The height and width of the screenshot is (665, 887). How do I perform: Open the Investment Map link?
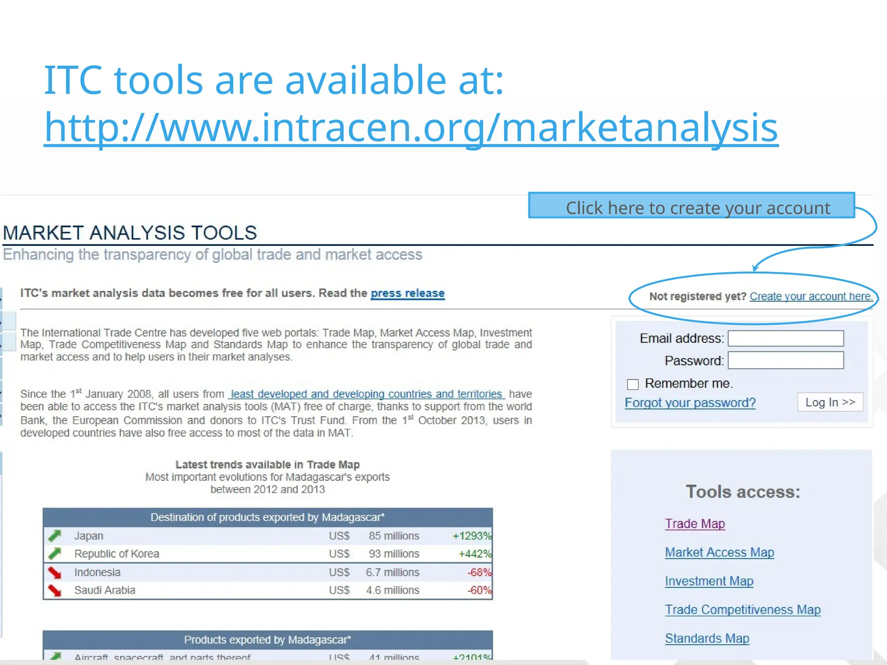click(x=709, y=581)
